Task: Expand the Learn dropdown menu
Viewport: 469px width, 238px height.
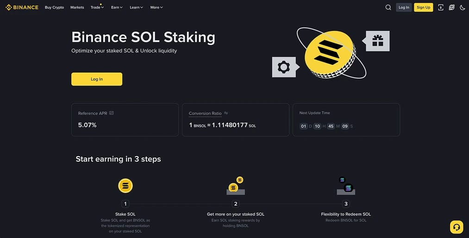Action: point(137,7)
